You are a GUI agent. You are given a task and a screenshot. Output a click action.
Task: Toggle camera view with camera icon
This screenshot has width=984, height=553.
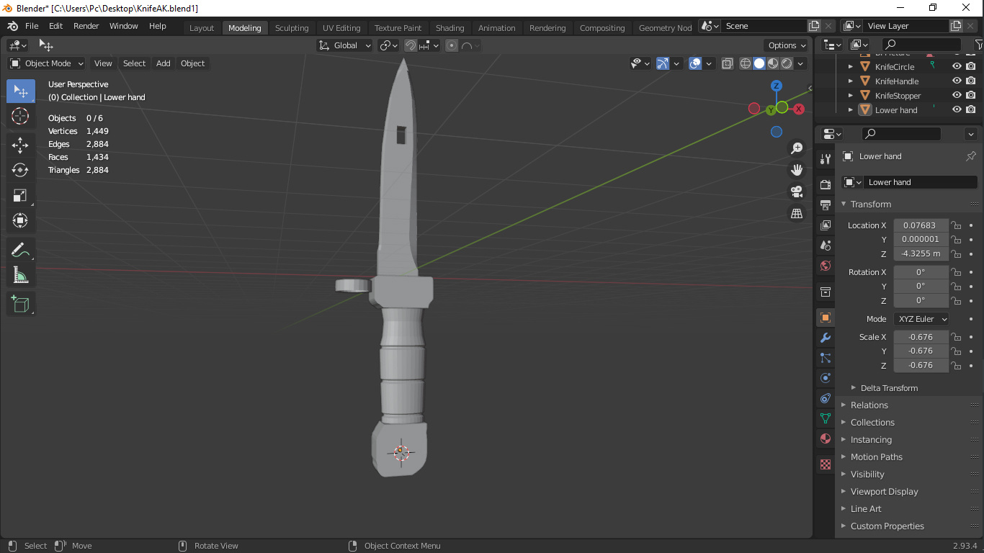(x=797, y=192)
